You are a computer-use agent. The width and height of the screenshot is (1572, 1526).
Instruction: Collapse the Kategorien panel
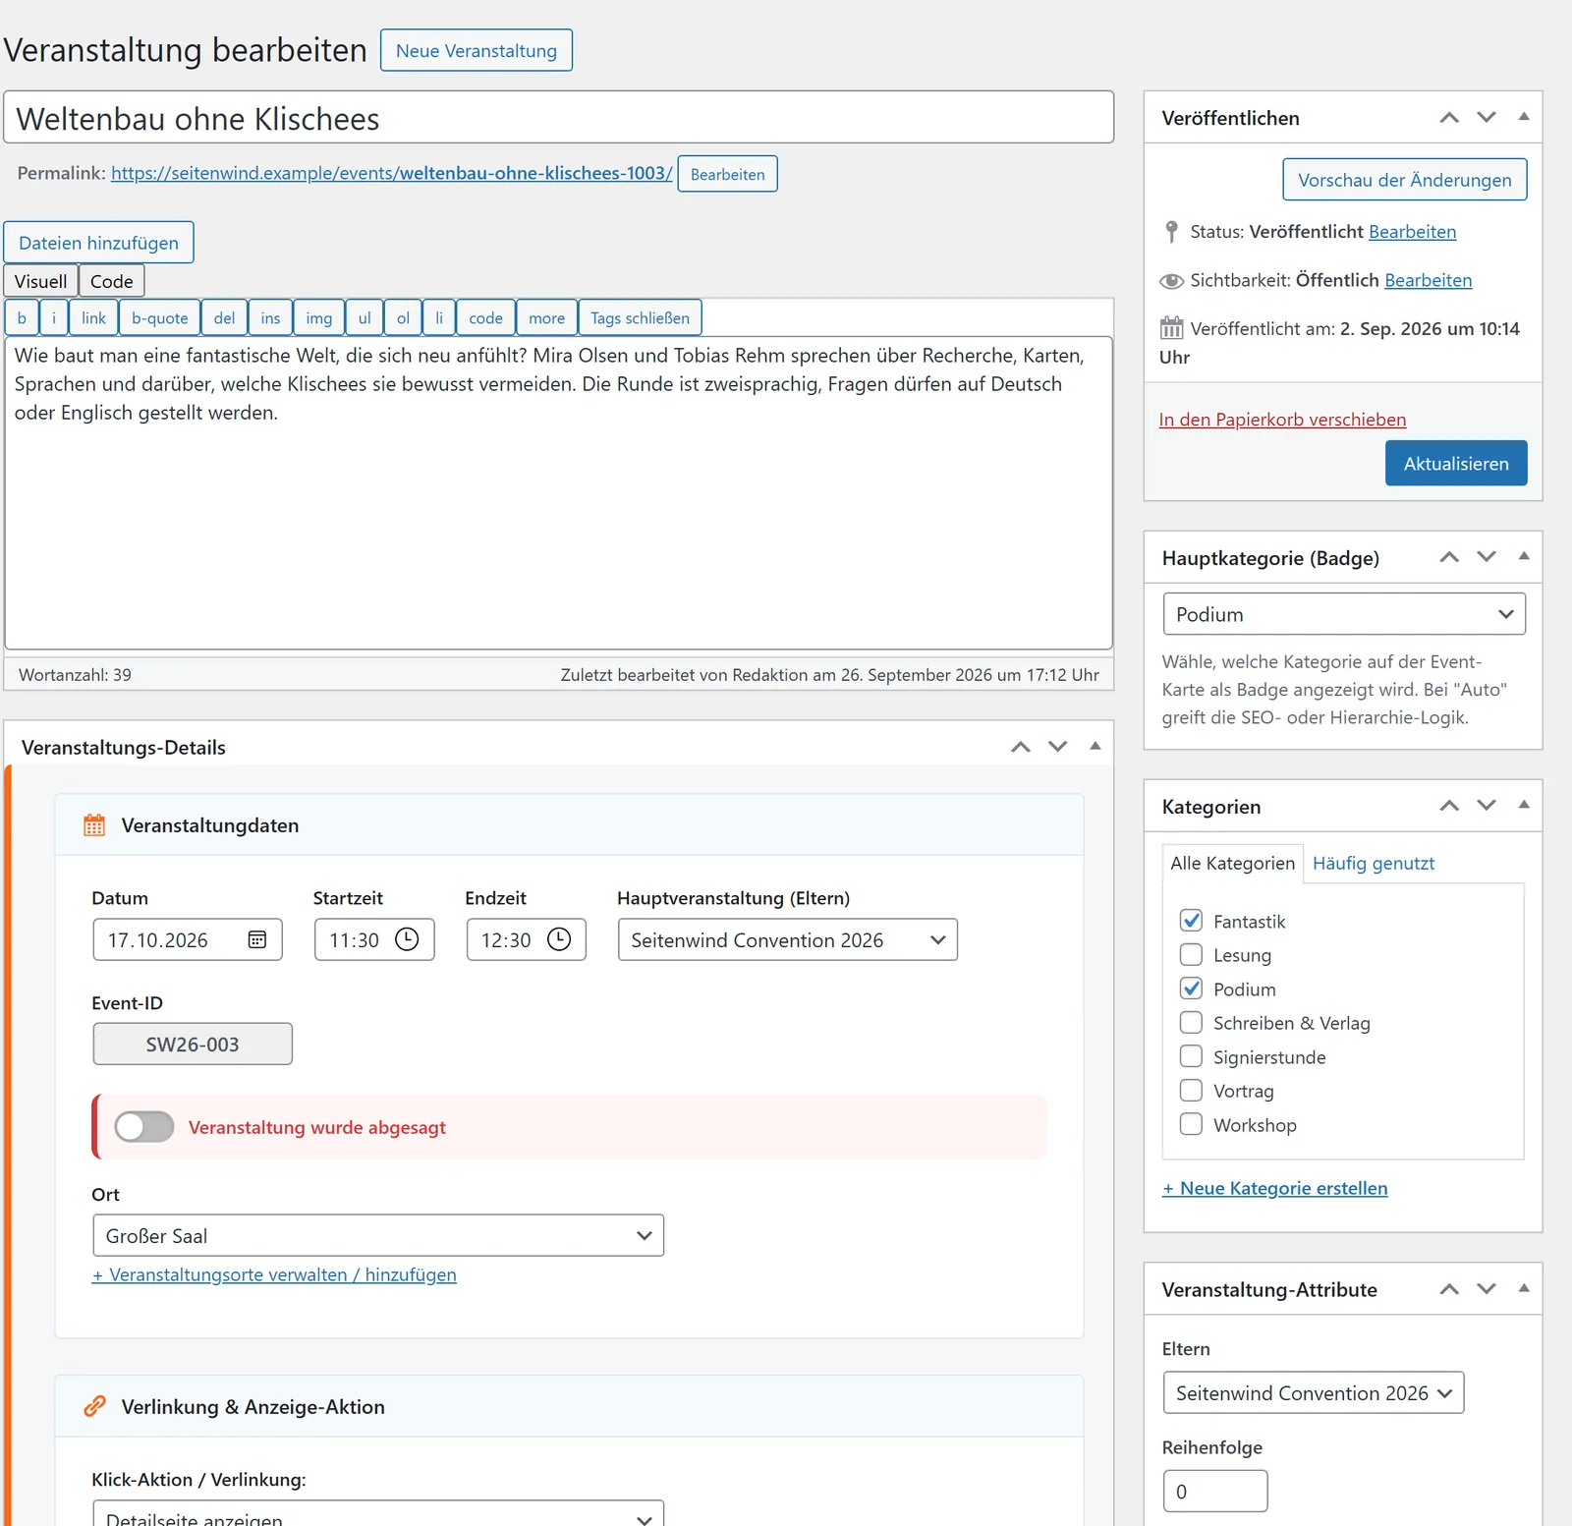pos(1524,805)
